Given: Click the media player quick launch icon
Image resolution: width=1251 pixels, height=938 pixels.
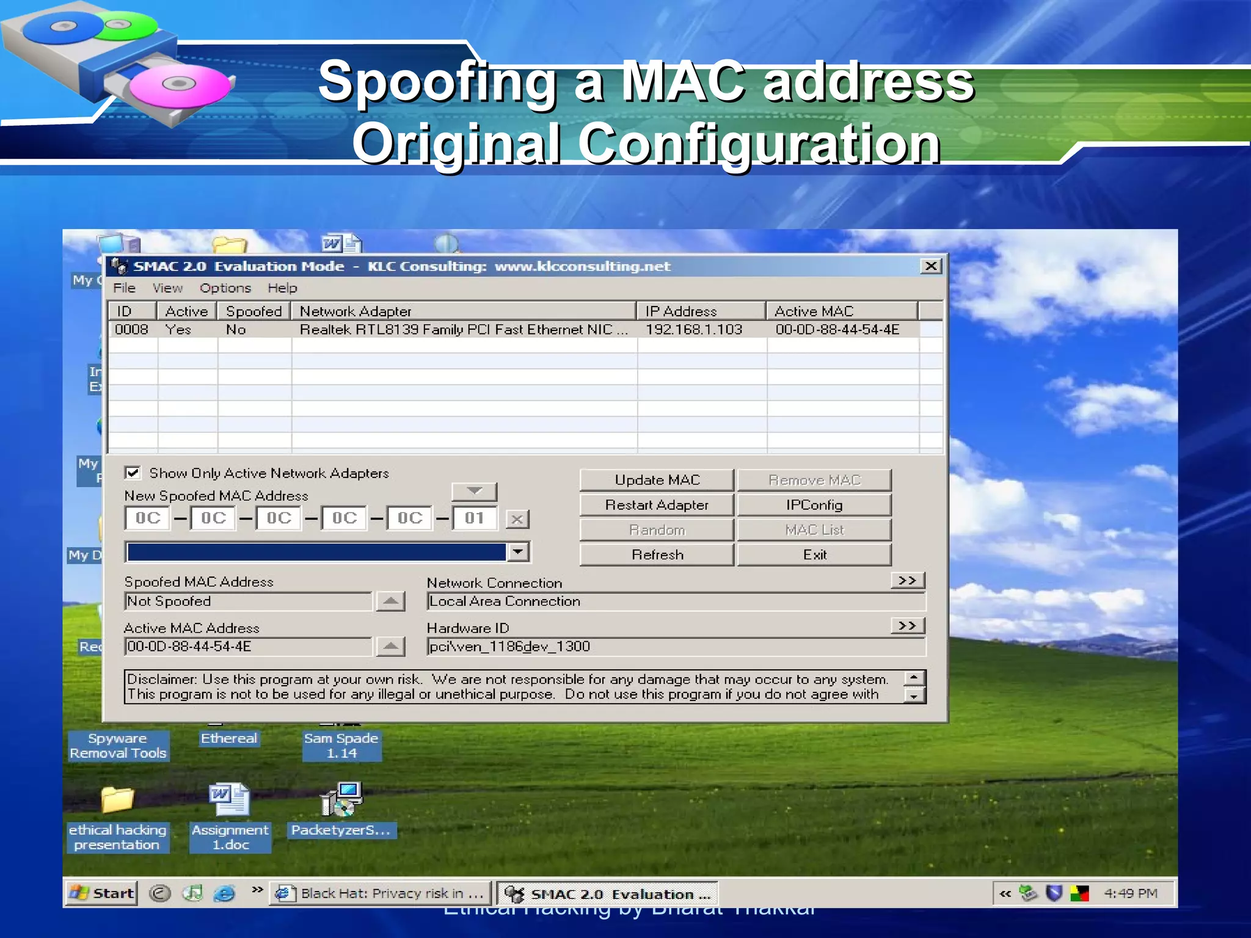Looking at the screenshot, I should click(x=193, y=893).
